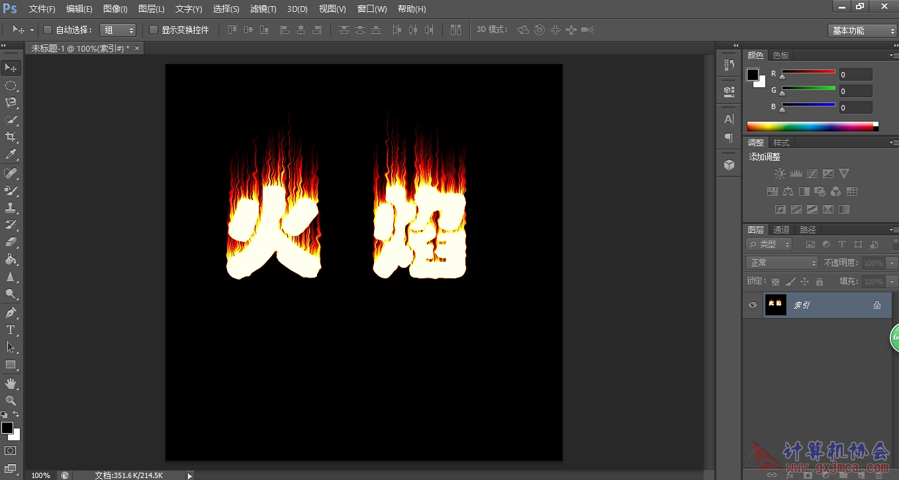Switch to the 色板 tab
This screenshot has width=899, height=480.
point(781,56)
